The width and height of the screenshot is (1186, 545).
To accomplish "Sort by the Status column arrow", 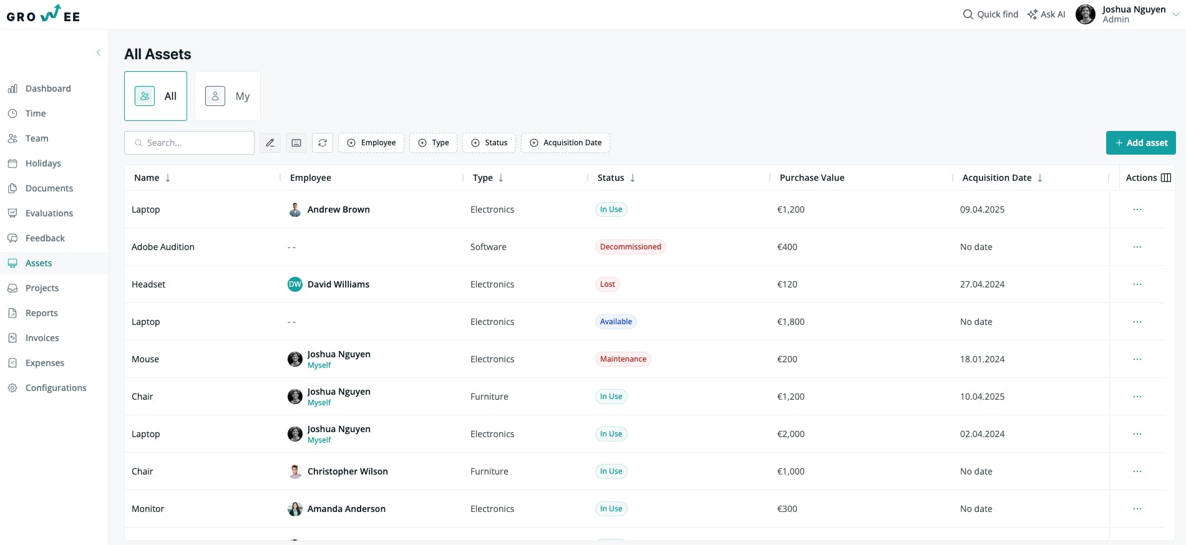I will pyautogui.click(x=633, y=178).
